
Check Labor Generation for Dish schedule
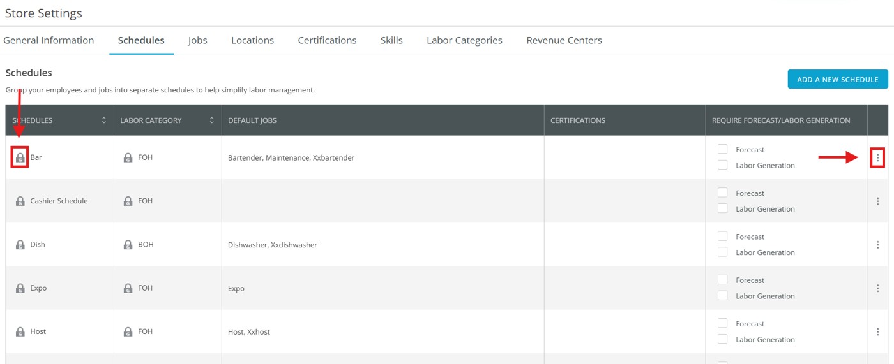click(x=722, y=252)
